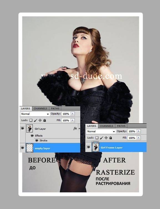Switch to Channels tab in left panel
The width and height of the screenshot is (160, 209).
[40, 109]
